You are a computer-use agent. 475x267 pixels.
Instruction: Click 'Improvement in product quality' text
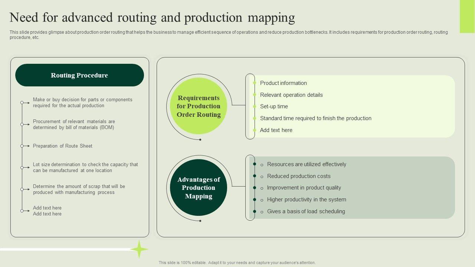point(304,188)
